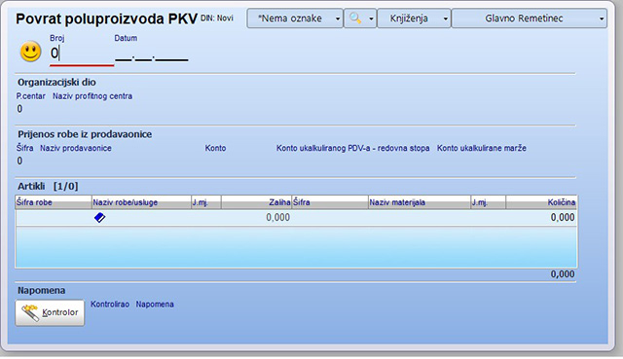Click the Napomena field label next to Kontrolirao
The width and height of the screenshot is (623, 359).
click(x=155, y=305)
